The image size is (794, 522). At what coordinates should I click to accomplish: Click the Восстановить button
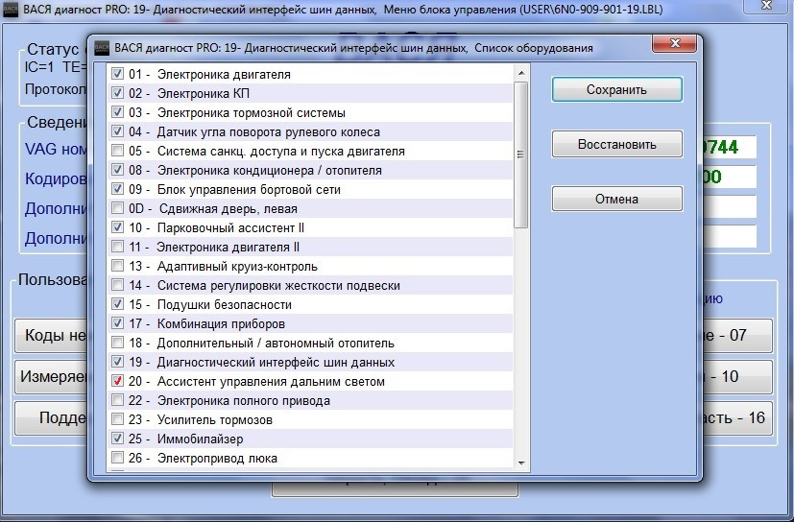coord(616,144)
